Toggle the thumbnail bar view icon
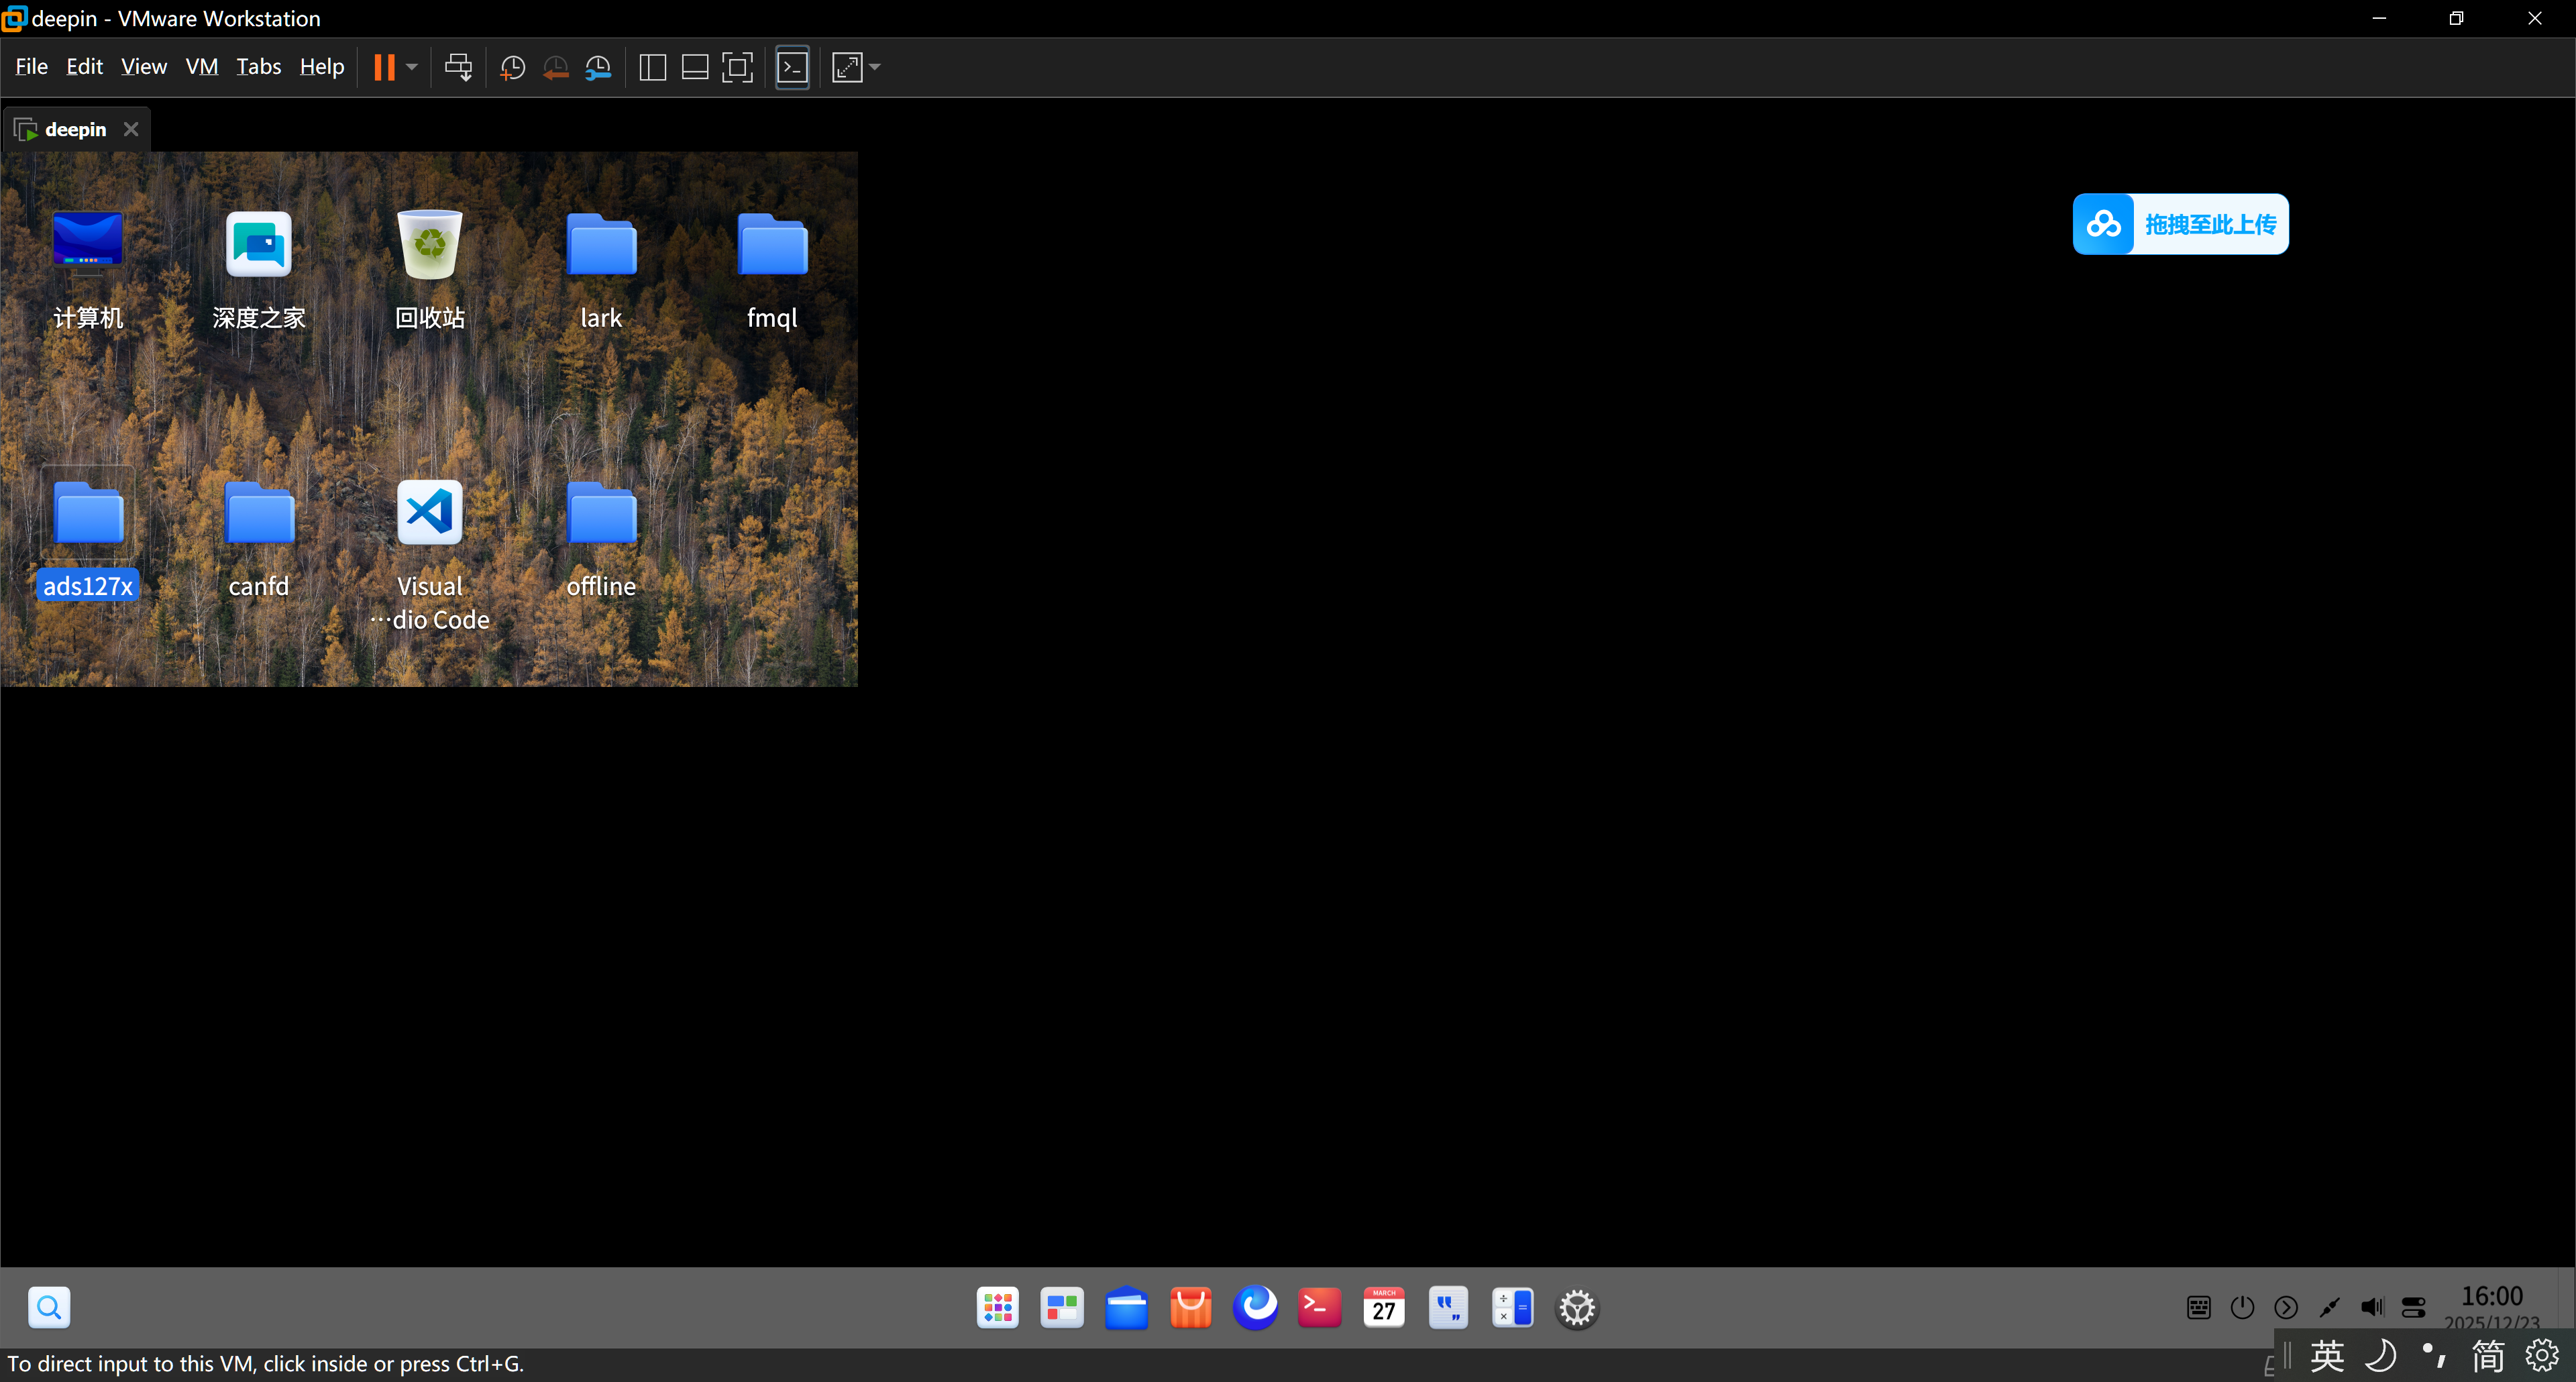Viewport: 2576px width, 1382px height. (x=695, y=67)
